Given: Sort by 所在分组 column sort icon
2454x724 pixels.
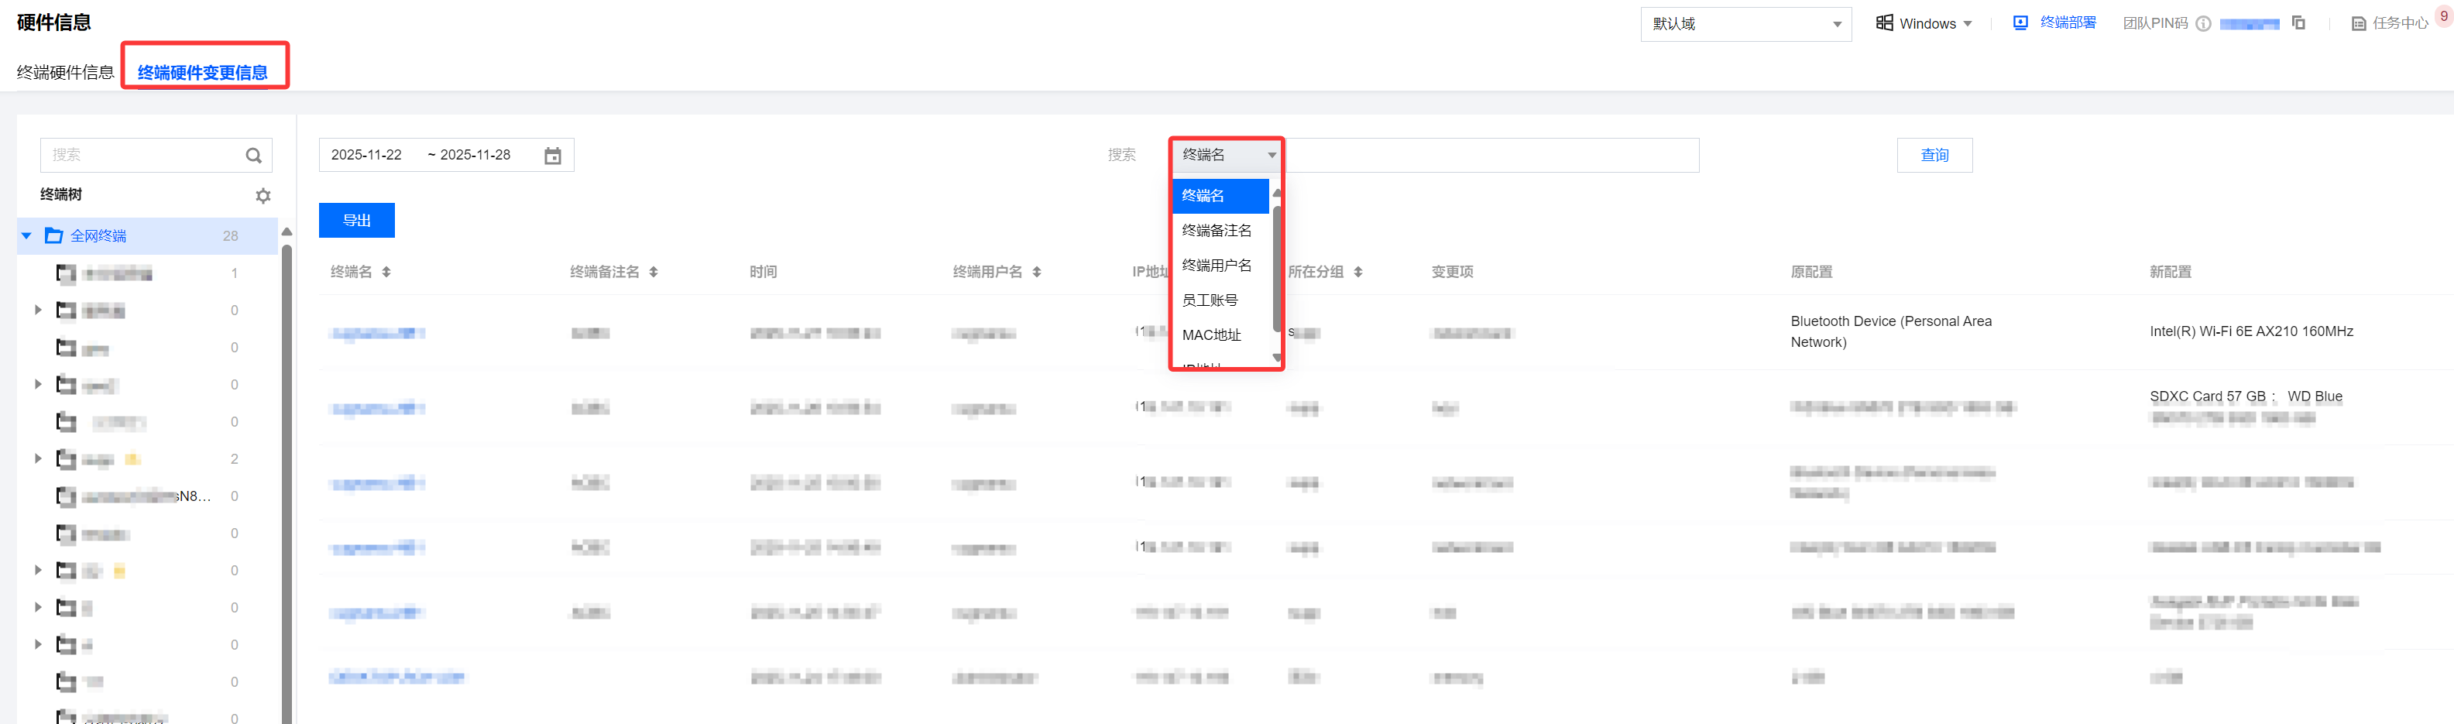Looking at the screenshot, I should tap(1357, 273).
